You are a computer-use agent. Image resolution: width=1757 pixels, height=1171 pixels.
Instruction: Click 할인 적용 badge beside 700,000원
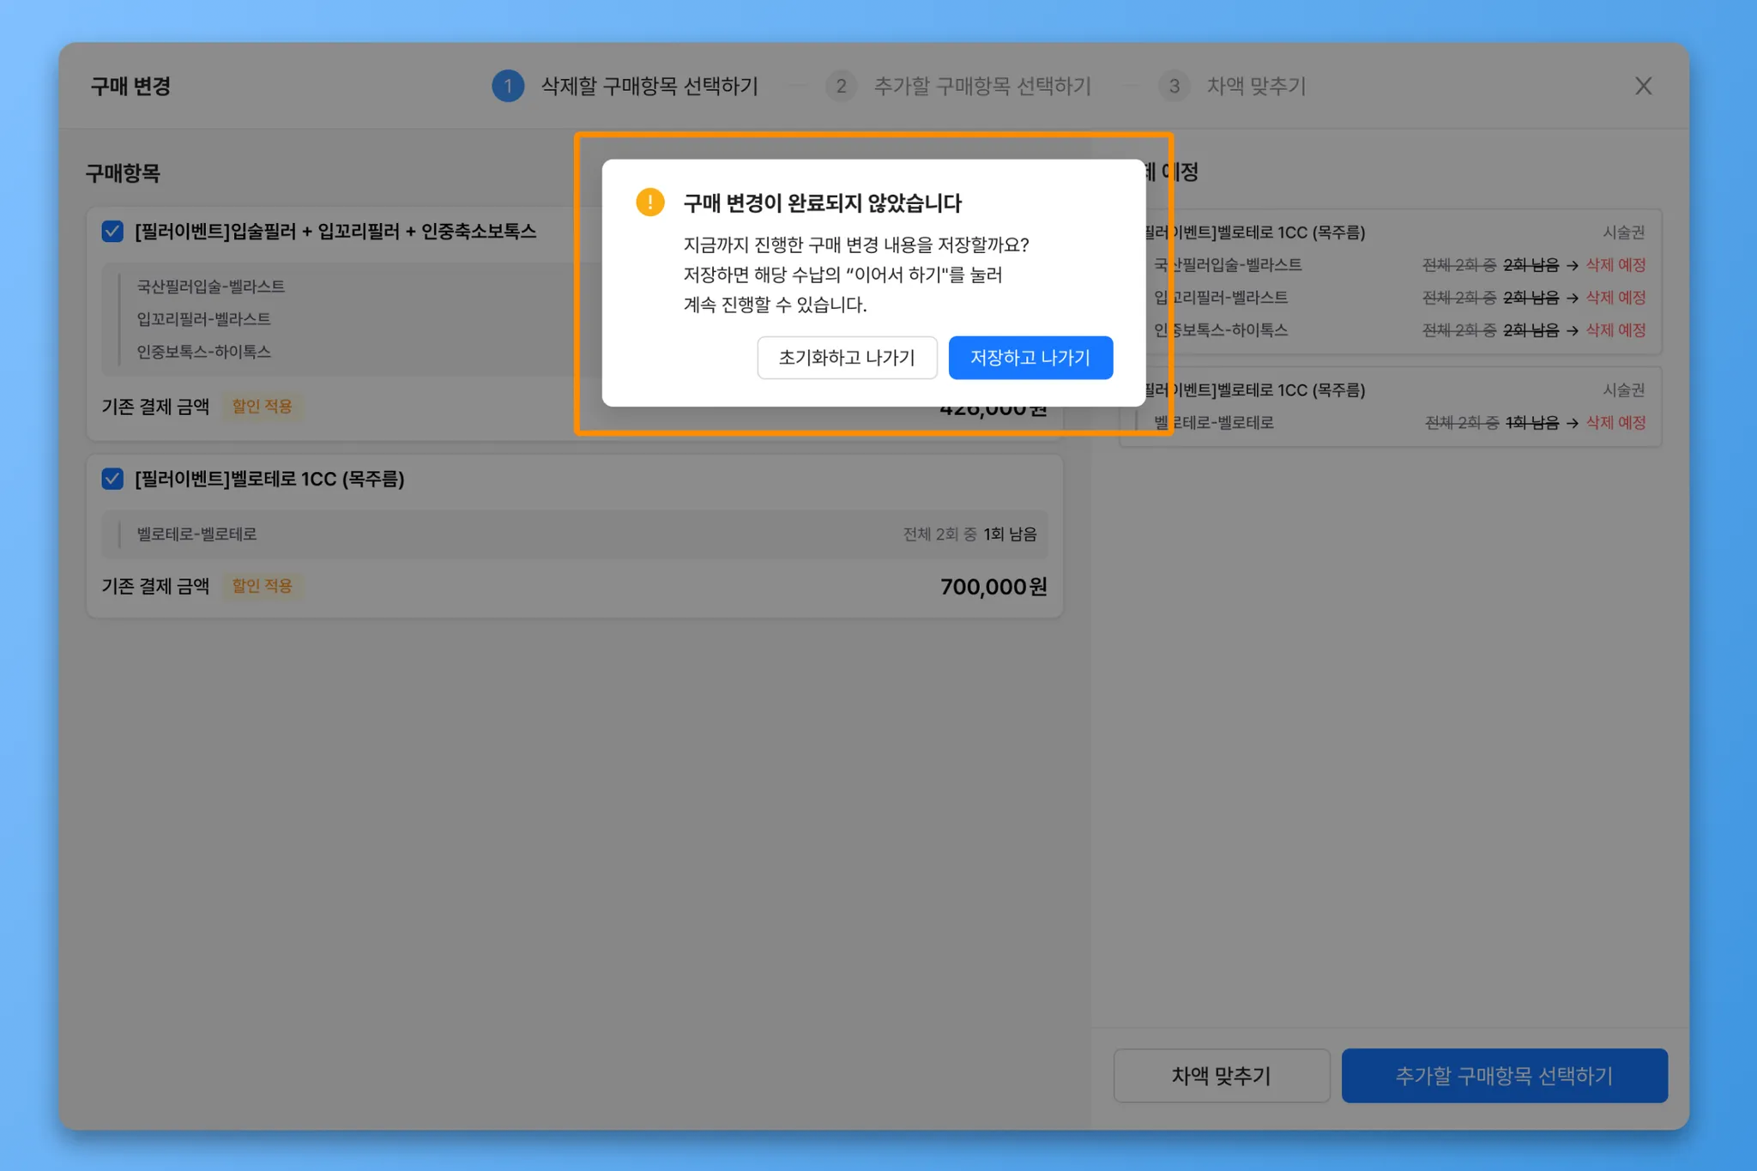[x=262, y=586]
